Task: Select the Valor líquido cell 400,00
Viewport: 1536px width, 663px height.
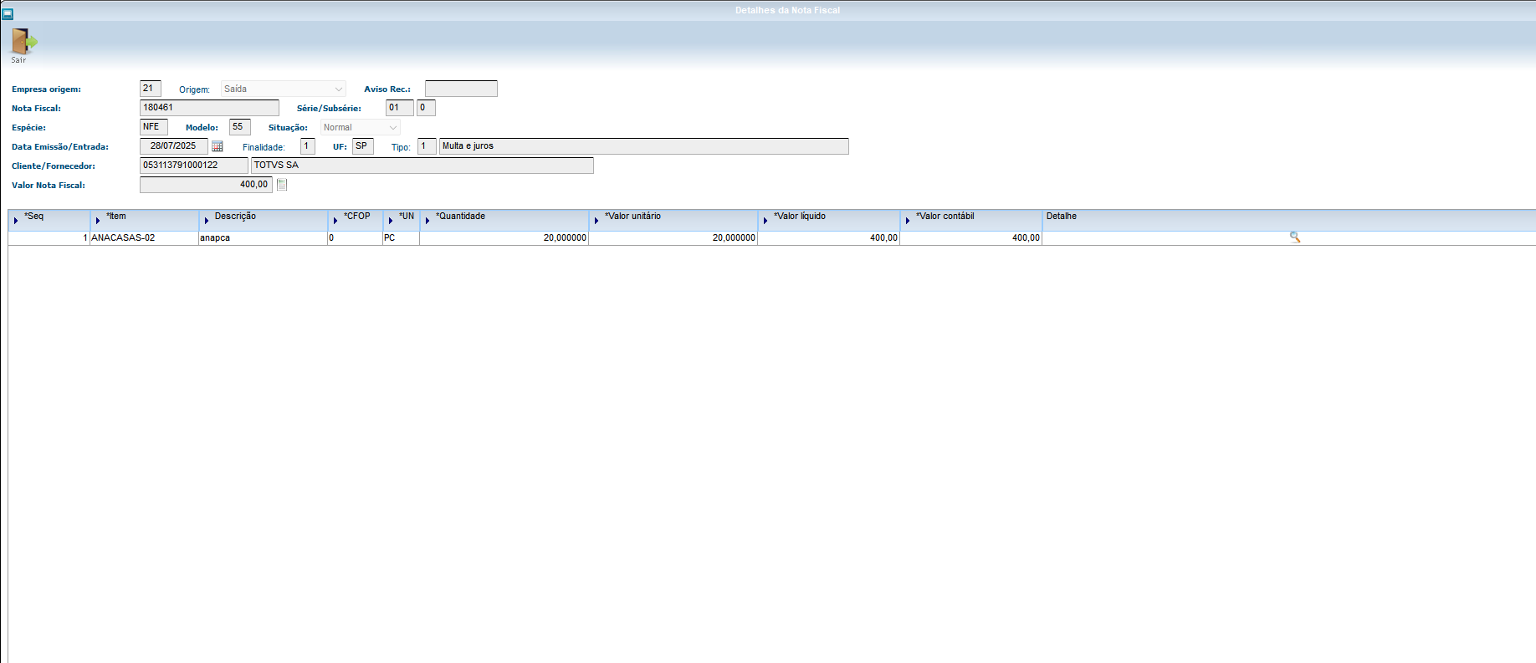Action: click(x=829, y=238)
